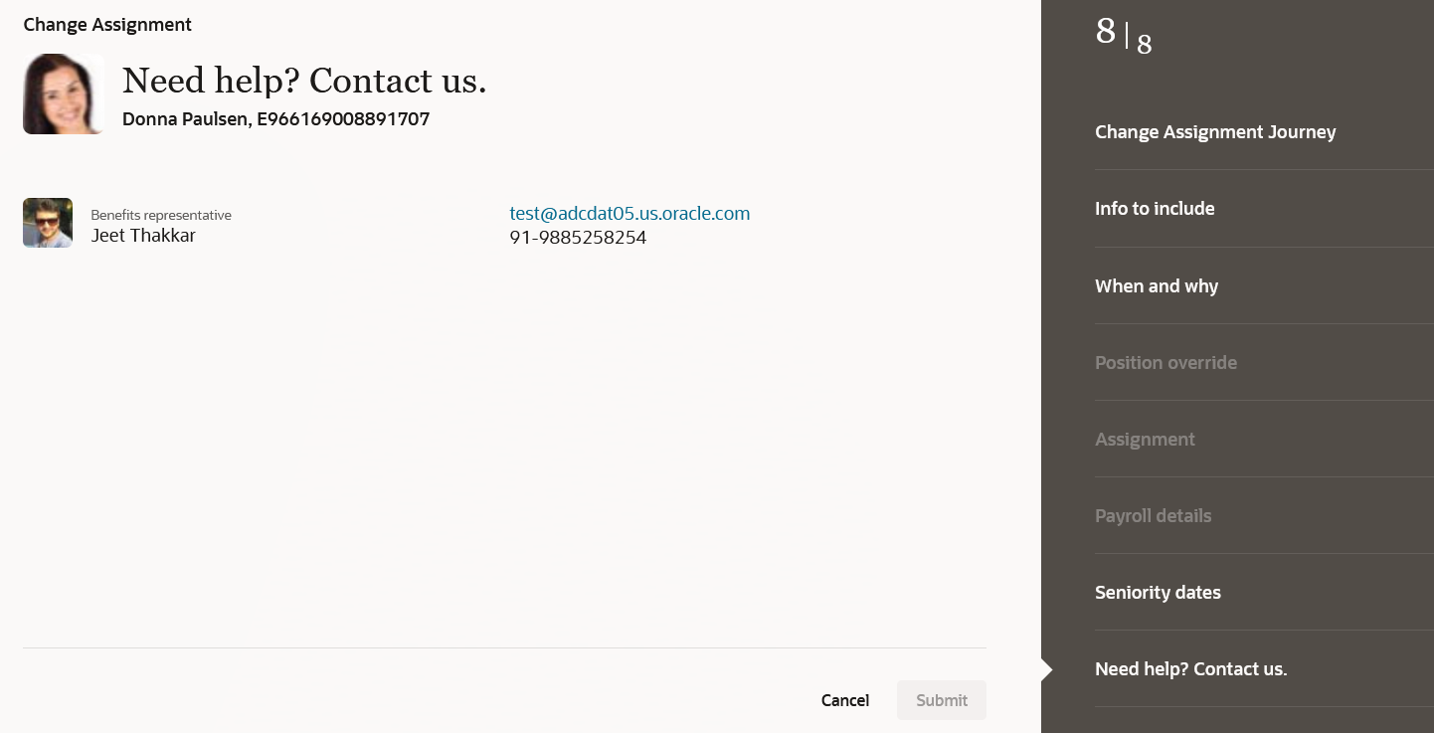Open the Payroll details step

[1153, 515]
